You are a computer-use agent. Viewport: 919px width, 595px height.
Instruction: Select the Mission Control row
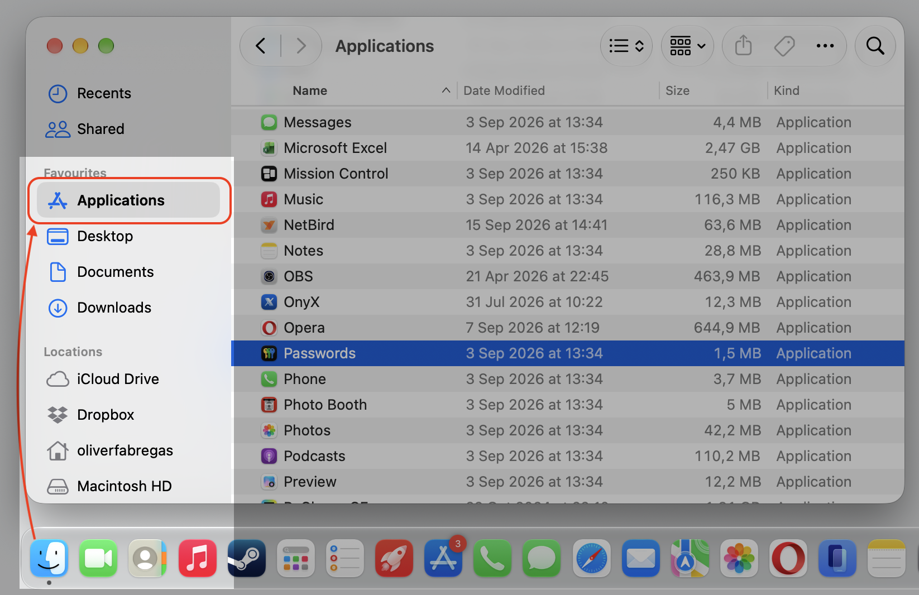coord(568,174)
